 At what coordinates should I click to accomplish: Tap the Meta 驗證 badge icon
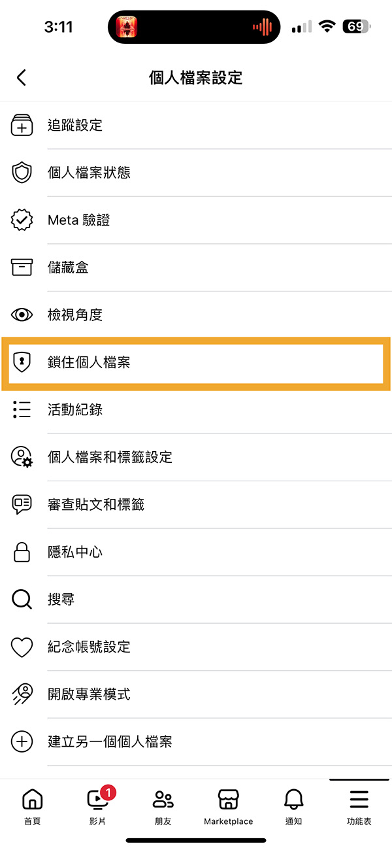pos(22,220)
